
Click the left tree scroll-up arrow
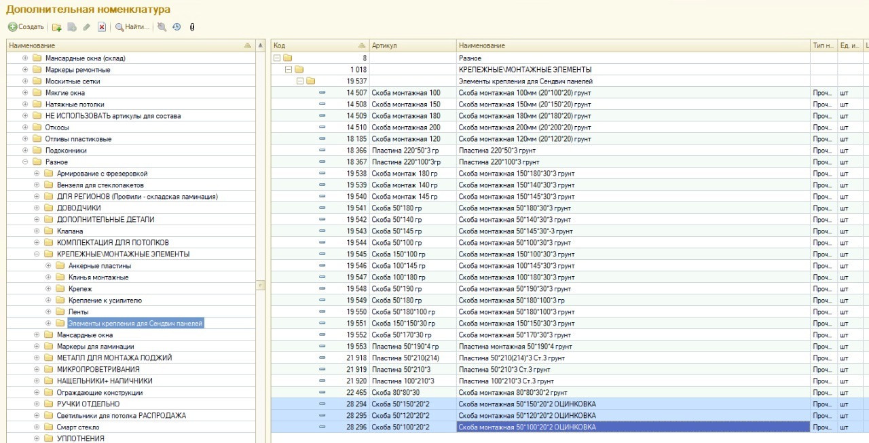[x=261, y=45]
